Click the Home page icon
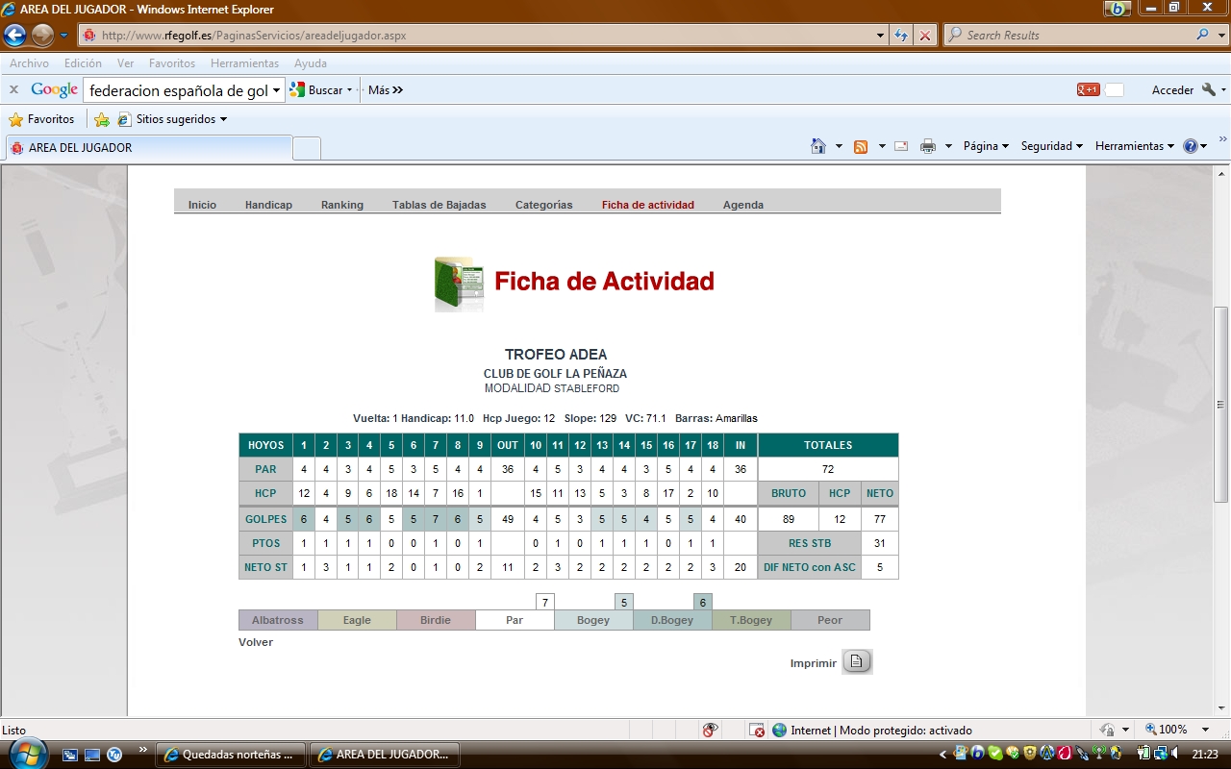Screen dimensions: 1231x769 tap(818, 146)
